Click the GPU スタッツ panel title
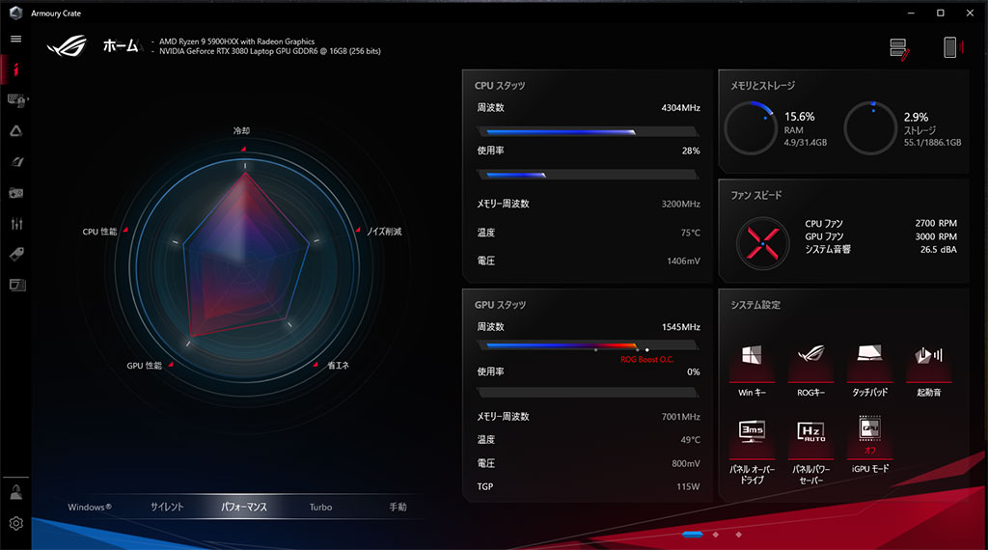 pos(500,305)
